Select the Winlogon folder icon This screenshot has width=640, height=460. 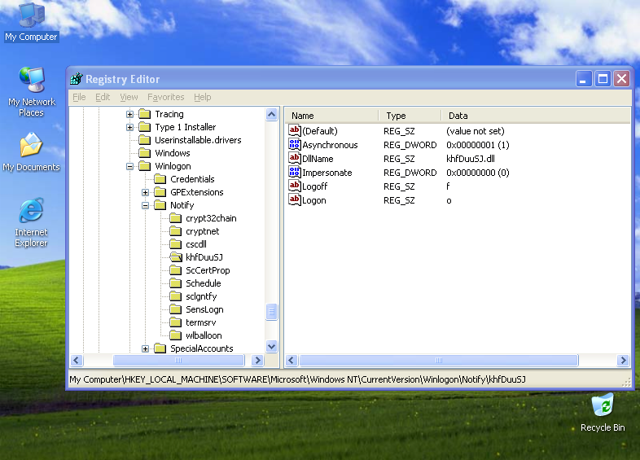click(144, 166)
